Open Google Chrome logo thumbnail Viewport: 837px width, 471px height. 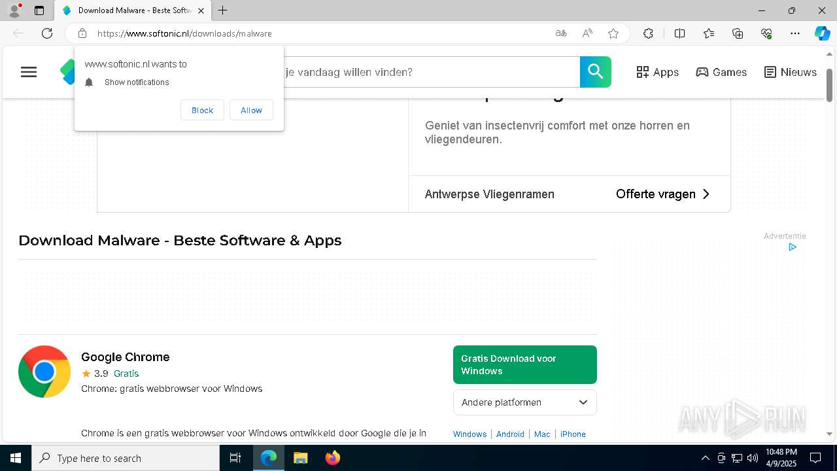click(x=44, y=372)
